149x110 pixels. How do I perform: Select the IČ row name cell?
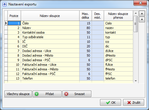[50, 42]
